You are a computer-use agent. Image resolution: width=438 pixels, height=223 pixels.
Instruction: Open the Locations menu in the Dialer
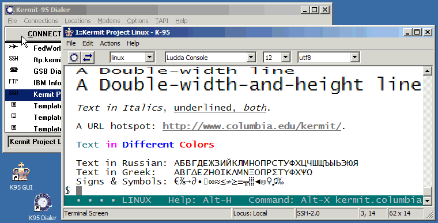point(78,21)
